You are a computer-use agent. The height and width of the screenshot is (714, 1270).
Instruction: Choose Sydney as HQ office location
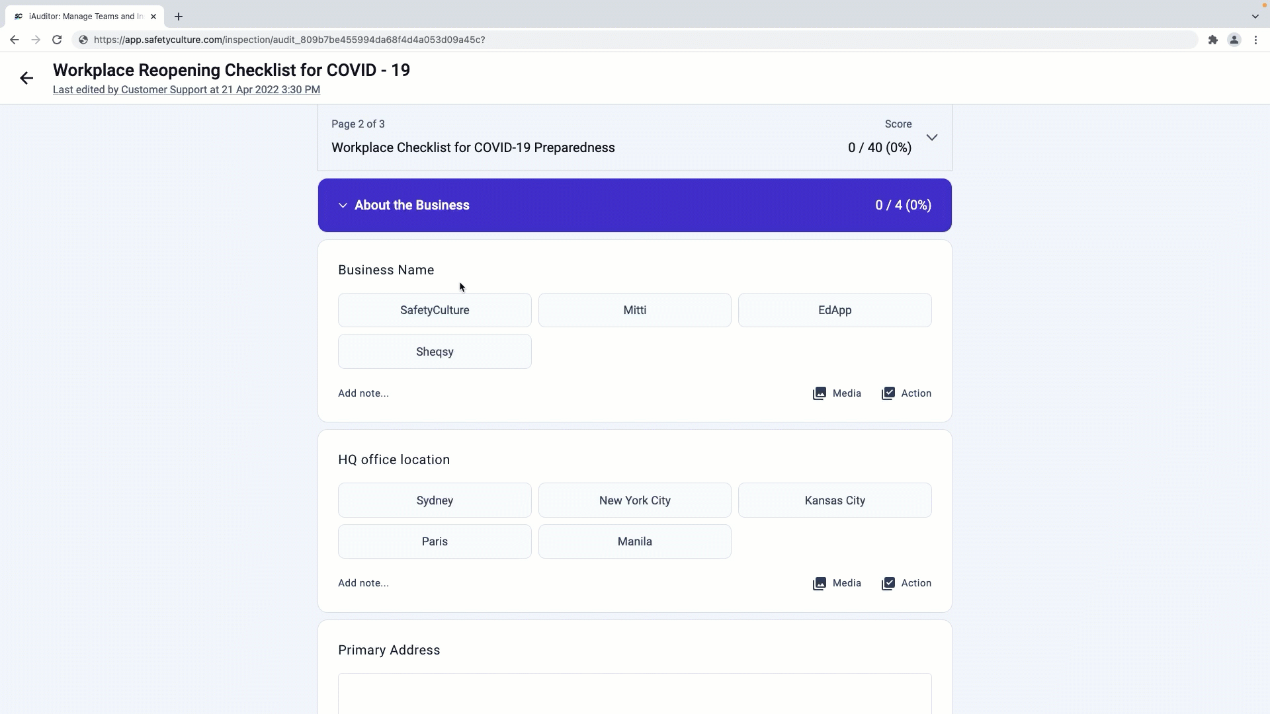pos(435,500)
